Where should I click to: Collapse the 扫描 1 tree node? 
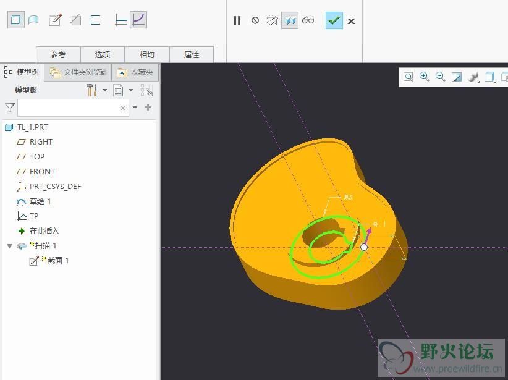point(10,246)
